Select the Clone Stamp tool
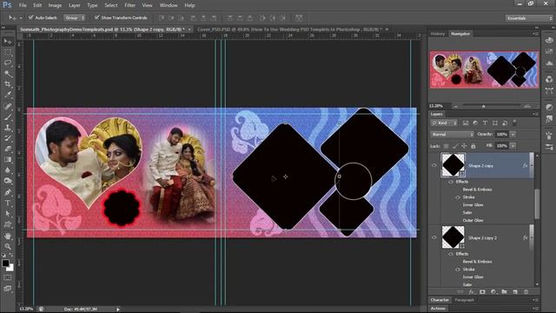Image resolution: width=556 pixels, height=313 pixels. pyautogui.click(x=8, y=128)
